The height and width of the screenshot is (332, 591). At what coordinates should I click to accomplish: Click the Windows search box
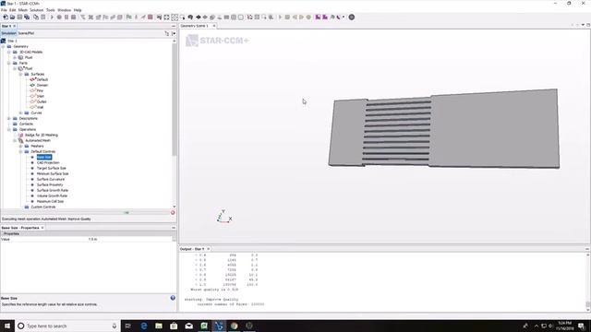tap(67, 326)
